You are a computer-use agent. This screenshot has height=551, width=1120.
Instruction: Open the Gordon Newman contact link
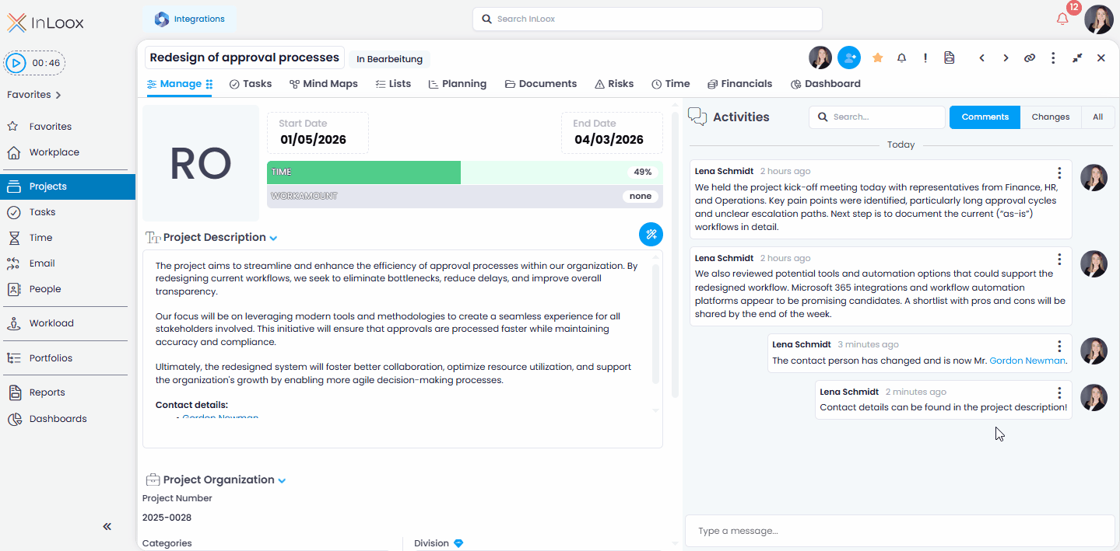[x=1027, y=360]
